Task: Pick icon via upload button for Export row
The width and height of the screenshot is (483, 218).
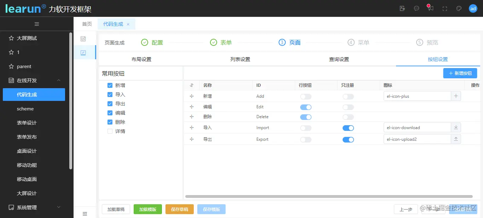Action: (x=456, y=139)
